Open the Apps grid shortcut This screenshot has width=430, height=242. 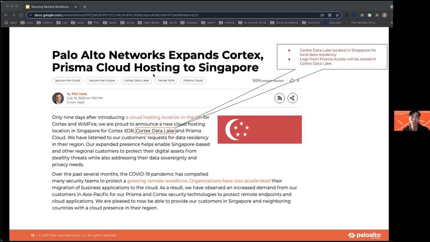(10, 23)
